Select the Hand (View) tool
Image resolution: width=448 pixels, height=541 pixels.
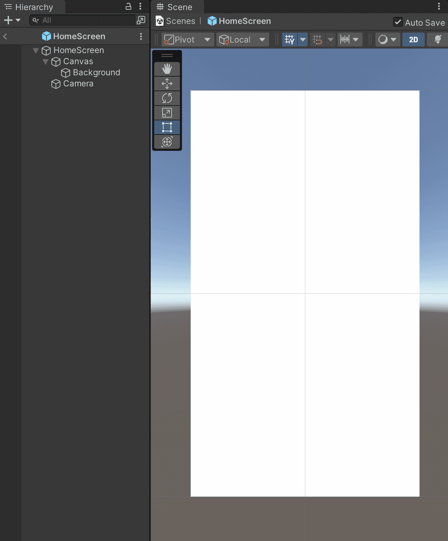[167, 69]
